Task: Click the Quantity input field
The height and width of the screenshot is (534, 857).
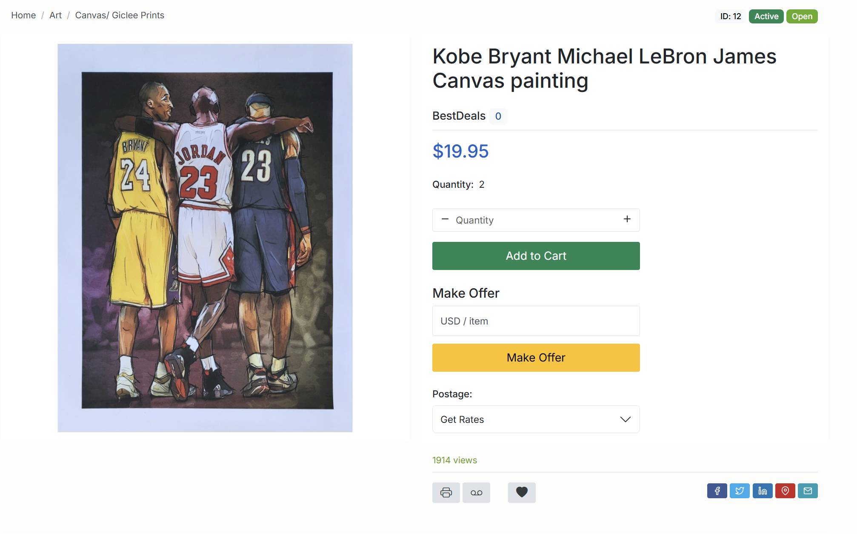Action: coord(536,220)
